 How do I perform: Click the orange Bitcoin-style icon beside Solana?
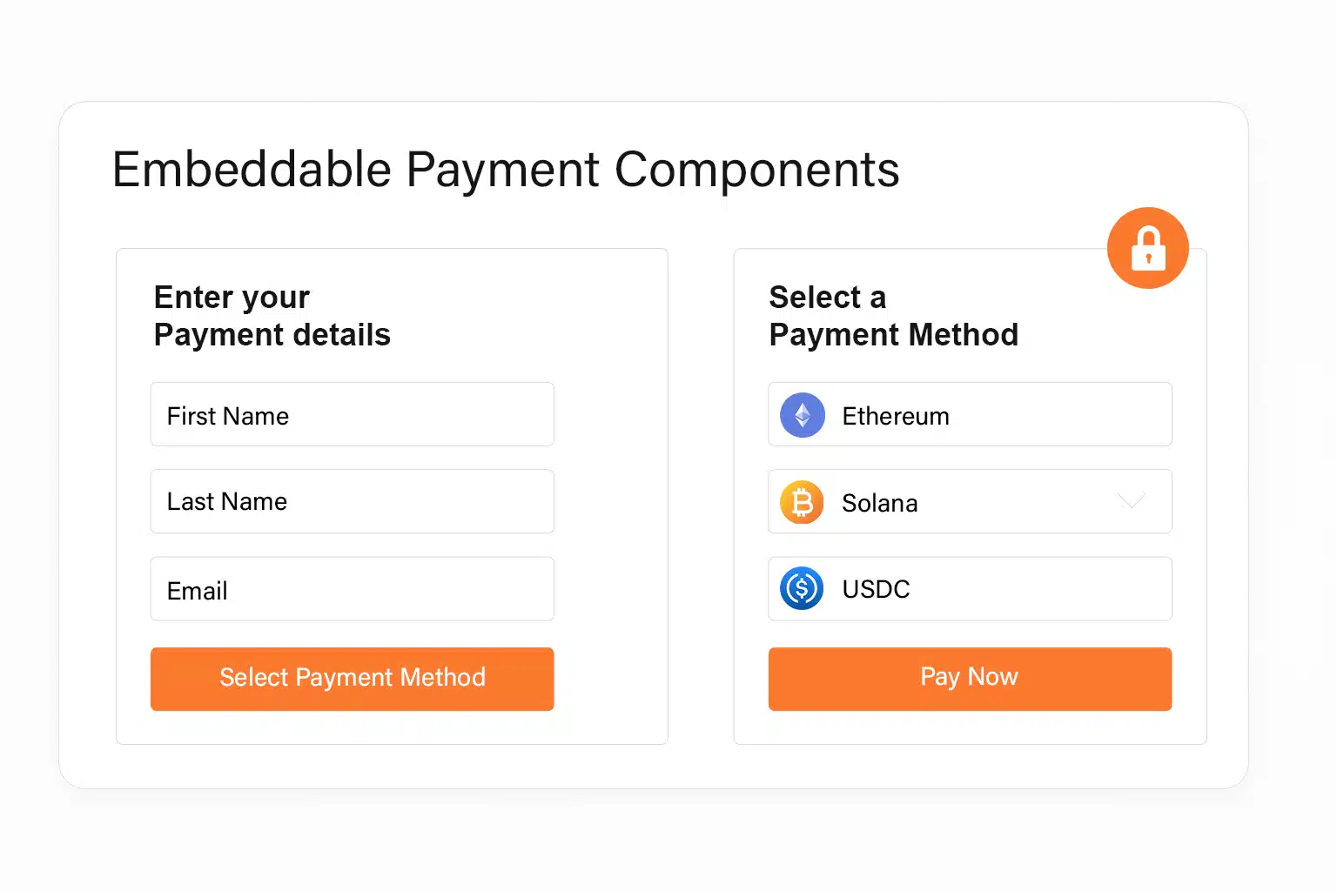point(802,502)
